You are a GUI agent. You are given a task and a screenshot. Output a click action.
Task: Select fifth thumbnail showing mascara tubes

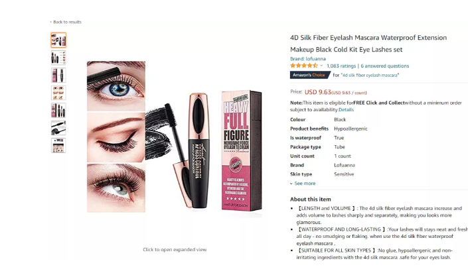point(58,110)
